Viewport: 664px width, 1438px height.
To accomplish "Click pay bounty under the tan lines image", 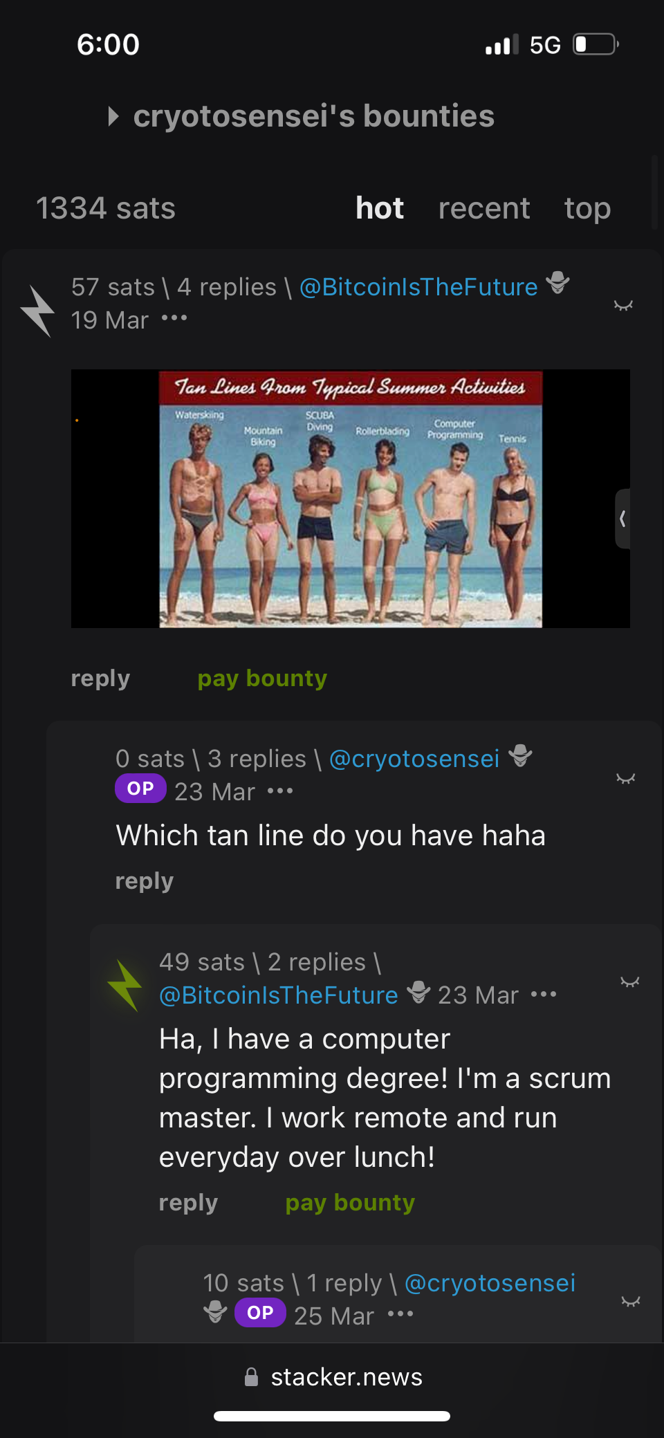I will point(262,679).
